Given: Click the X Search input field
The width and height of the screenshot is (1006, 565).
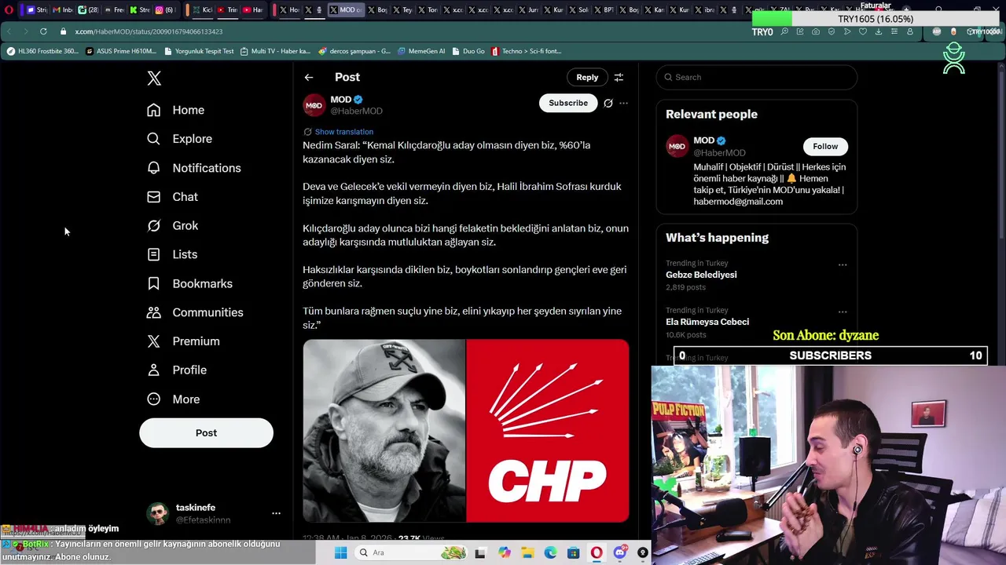Looking at the screenshot, I should 756,77.
